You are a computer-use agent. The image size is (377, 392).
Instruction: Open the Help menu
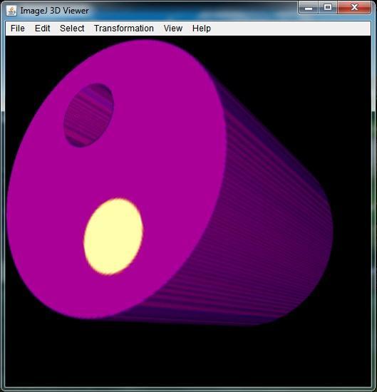202,29
